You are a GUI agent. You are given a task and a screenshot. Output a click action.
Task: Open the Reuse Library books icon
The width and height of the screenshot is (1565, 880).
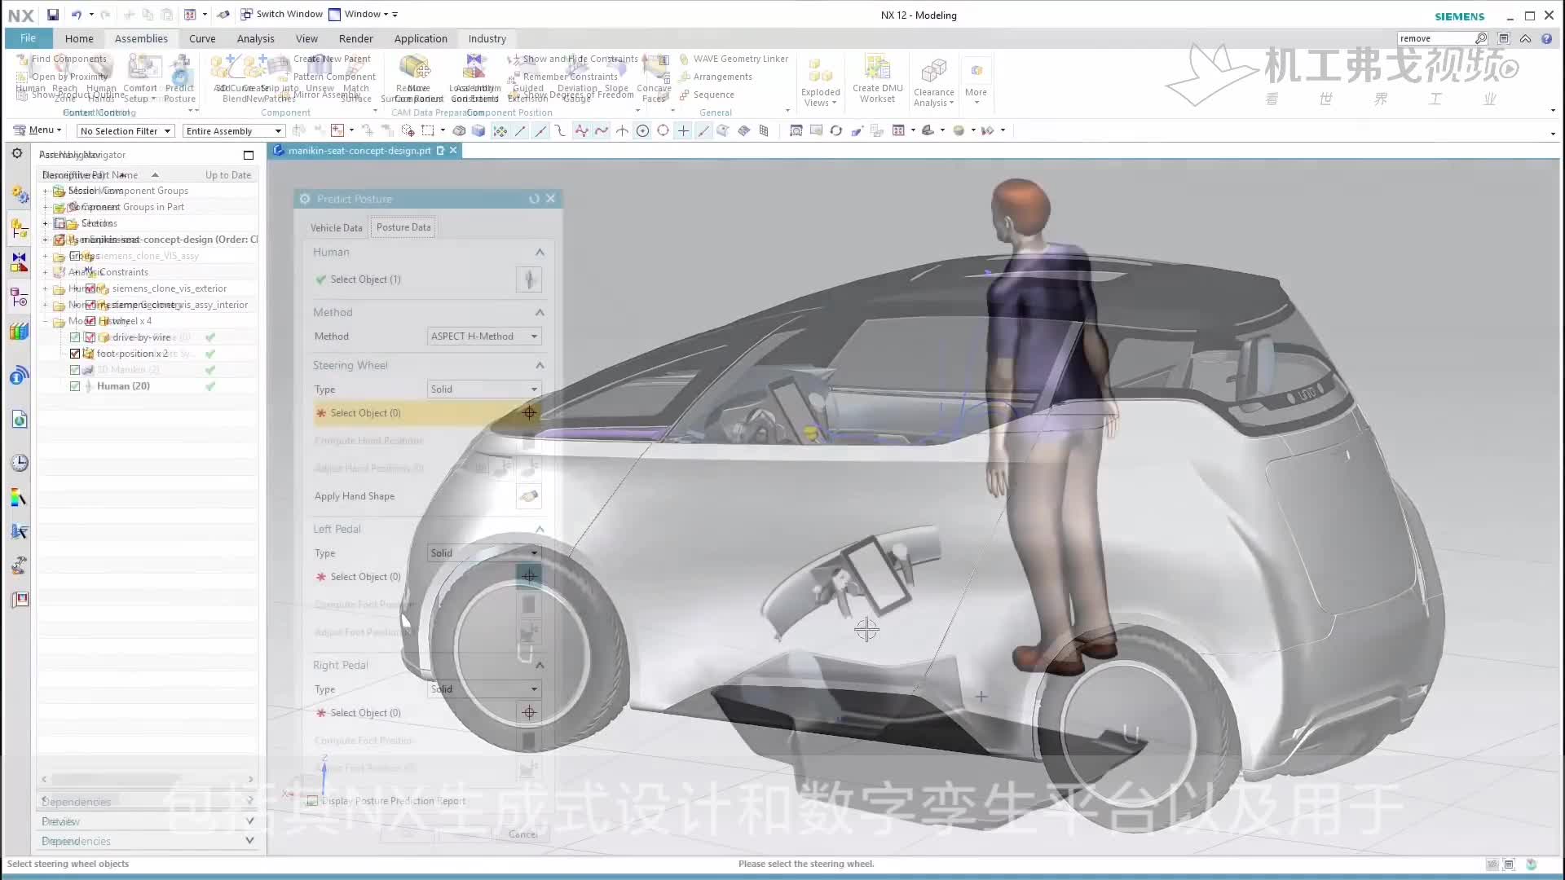20,332
